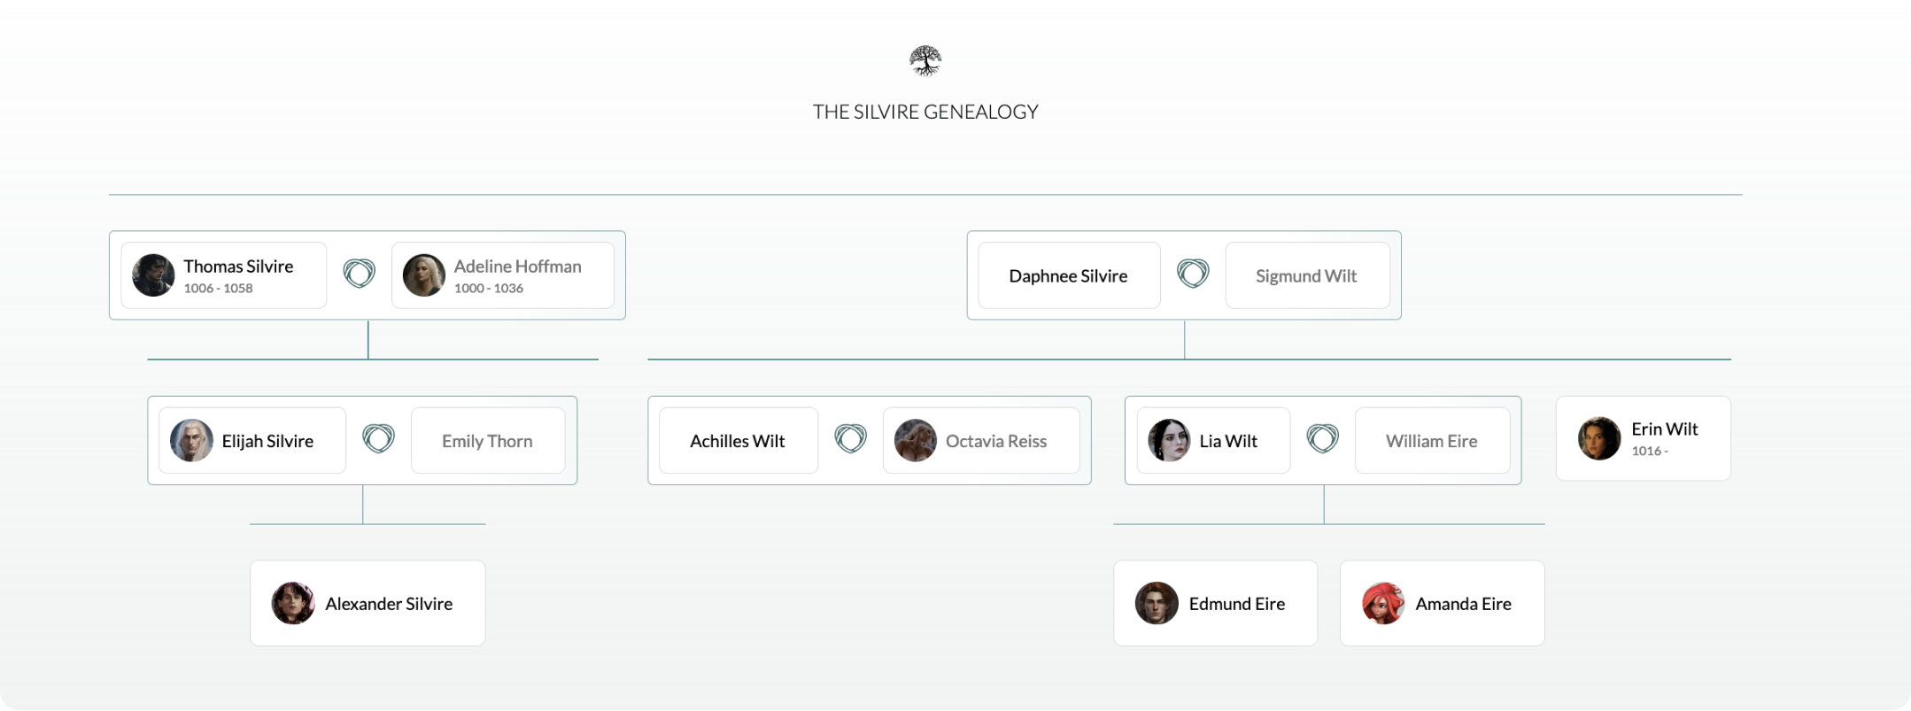Image resolution: width=1911 pixels, height=711 pixels.
Task: Click Amanda Eire's red-haired avatar
Action: 1382,604
